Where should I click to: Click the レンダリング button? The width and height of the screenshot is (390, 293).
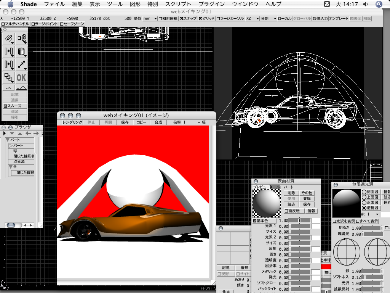[x=72, y=122]
